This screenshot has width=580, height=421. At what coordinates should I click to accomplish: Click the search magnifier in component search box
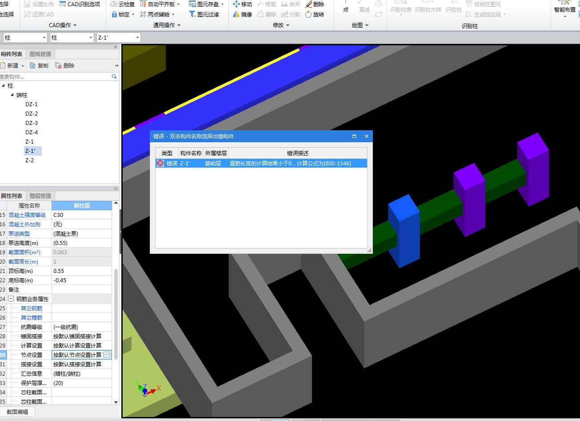pyautogui.click(x=114, y=76)
